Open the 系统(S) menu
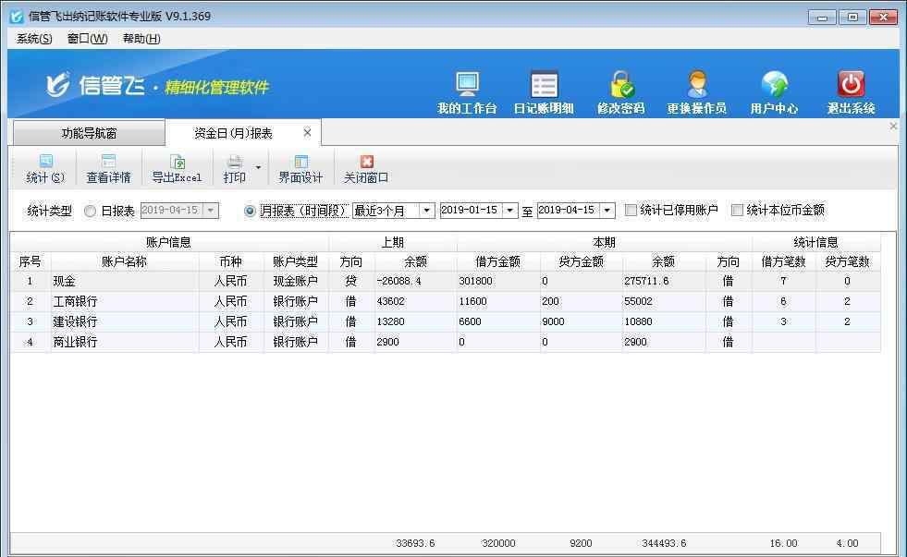This screenshot has height=557, width=907. (x=34, y=39)
